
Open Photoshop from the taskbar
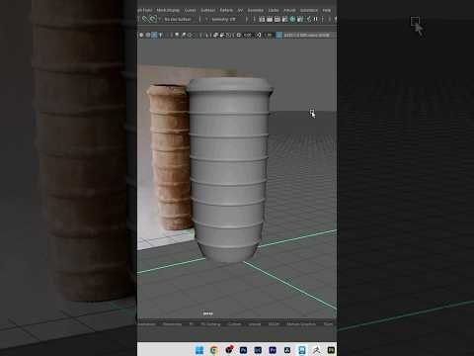tap(243, 350)
